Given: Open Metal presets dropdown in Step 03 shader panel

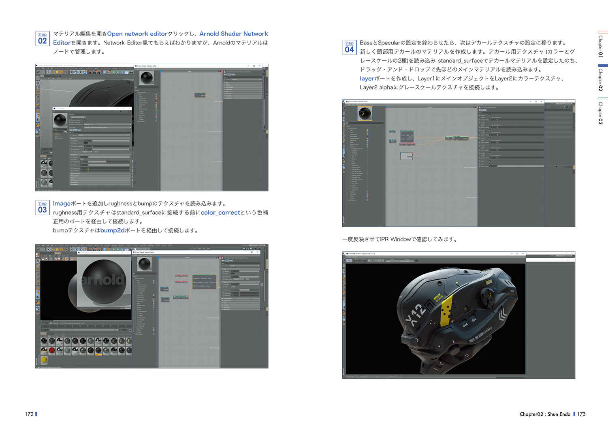Looking at the screenshot, I should (x=239, y=279).
